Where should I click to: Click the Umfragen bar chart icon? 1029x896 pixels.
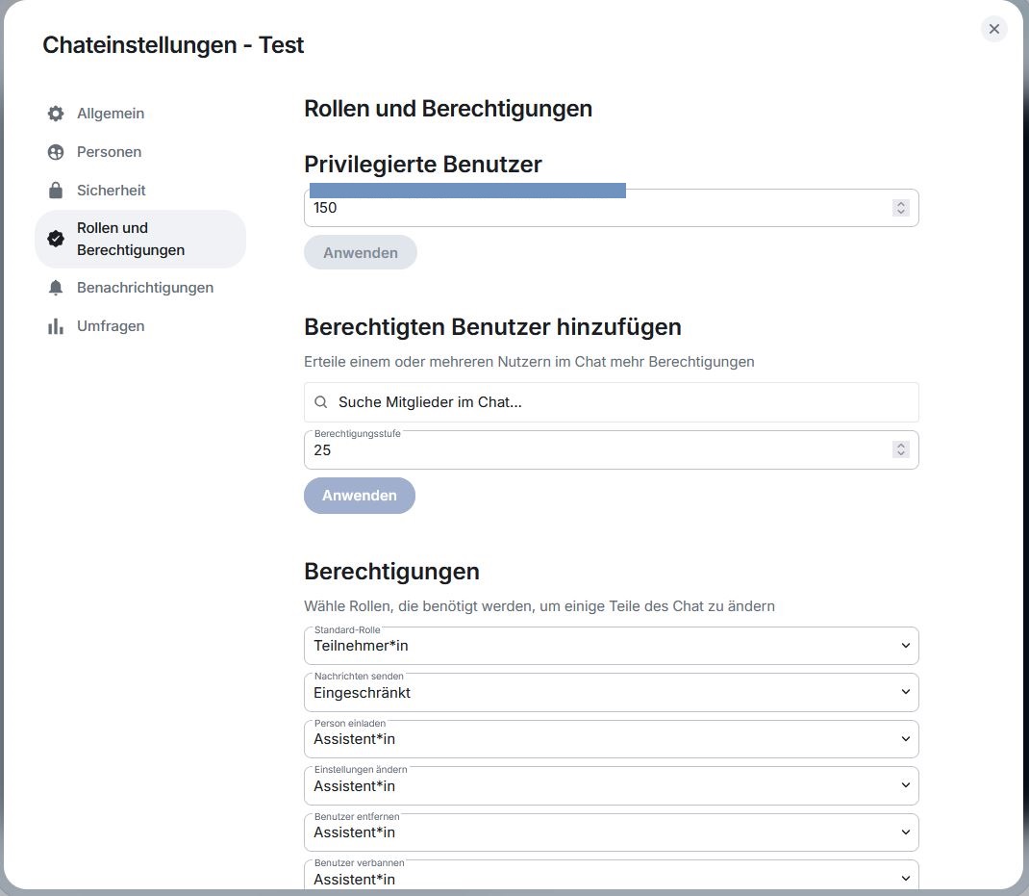[56, 326]
